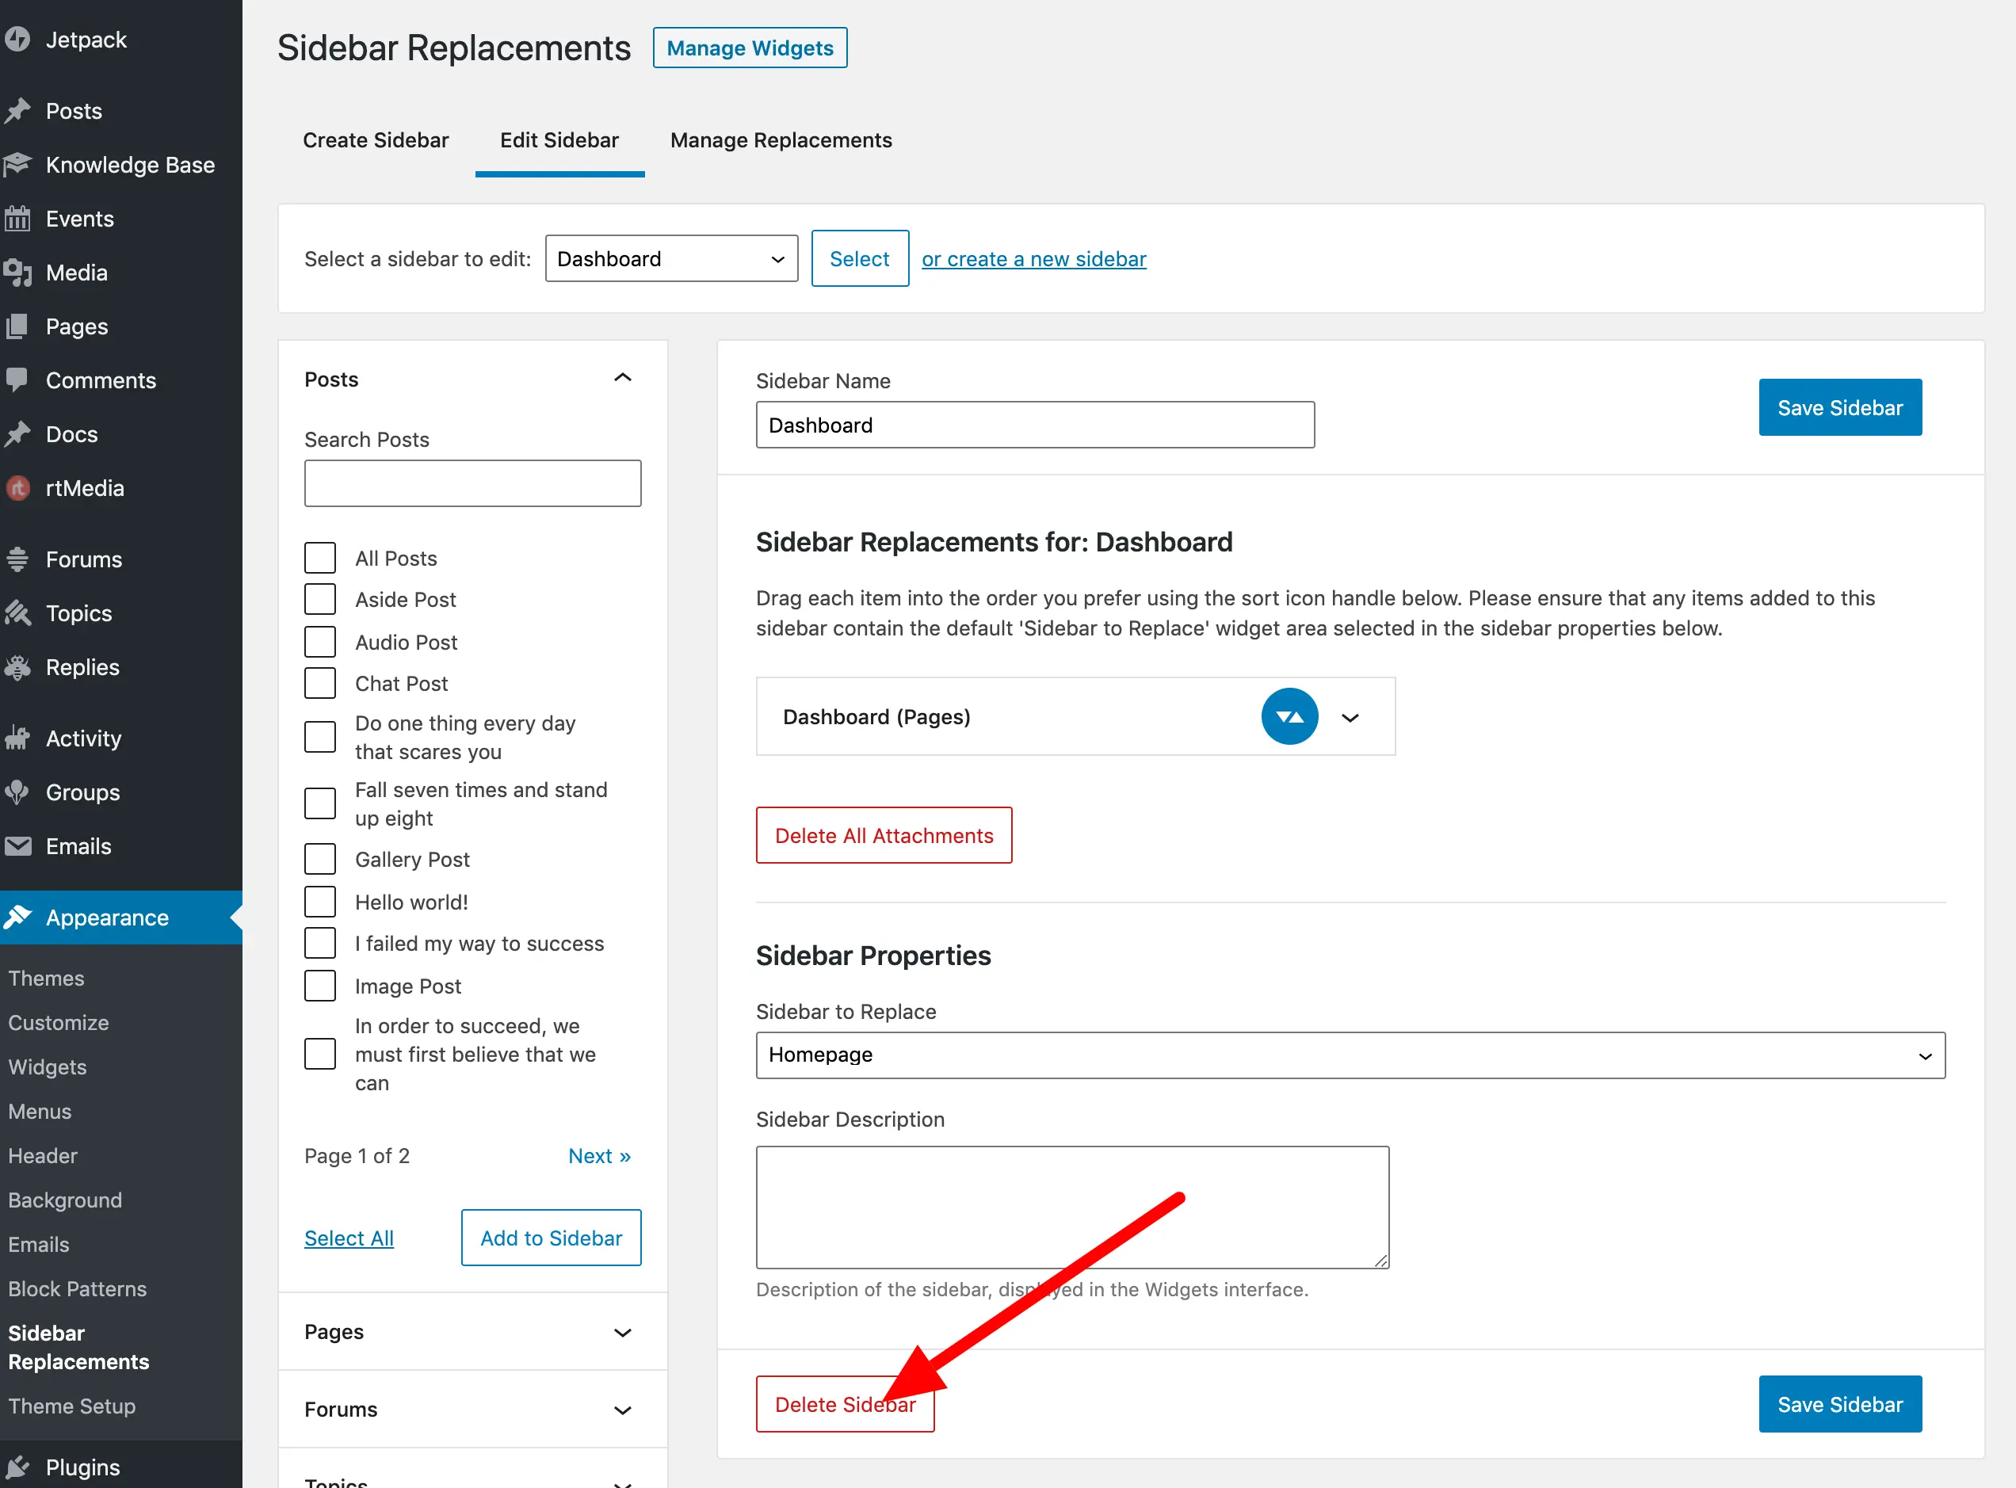2016x1488 pixels.
Task: Select the Edit Sidebar tab
Action: coord(559,140)
